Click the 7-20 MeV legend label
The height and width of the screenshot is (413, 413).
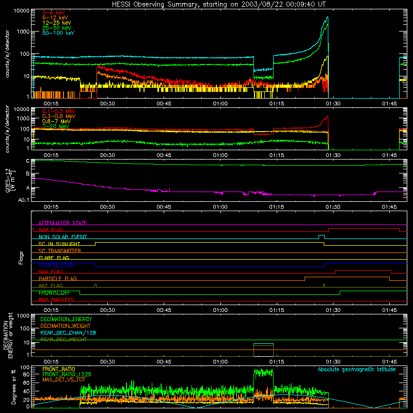click(56, 126)
